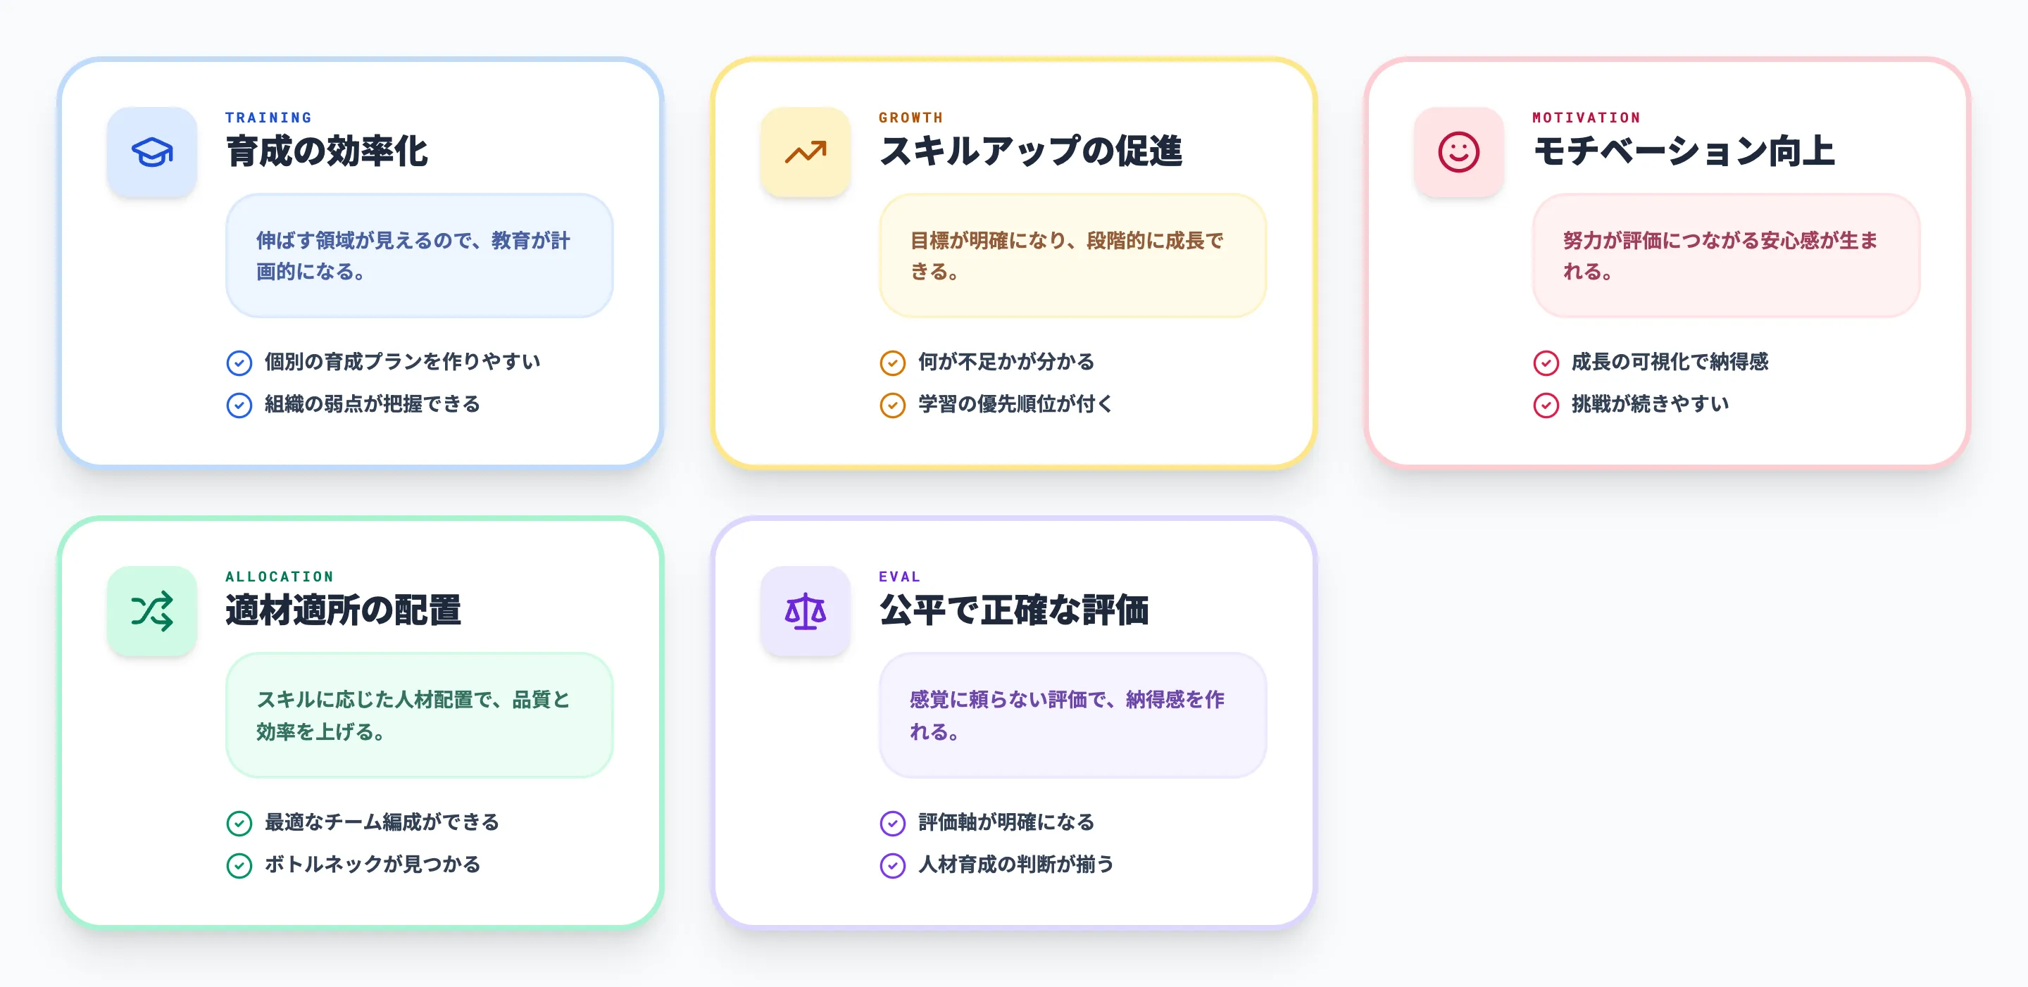Click the 挑戦が続きやすい list item
2028x987 pixels.
pos(1649,405)
